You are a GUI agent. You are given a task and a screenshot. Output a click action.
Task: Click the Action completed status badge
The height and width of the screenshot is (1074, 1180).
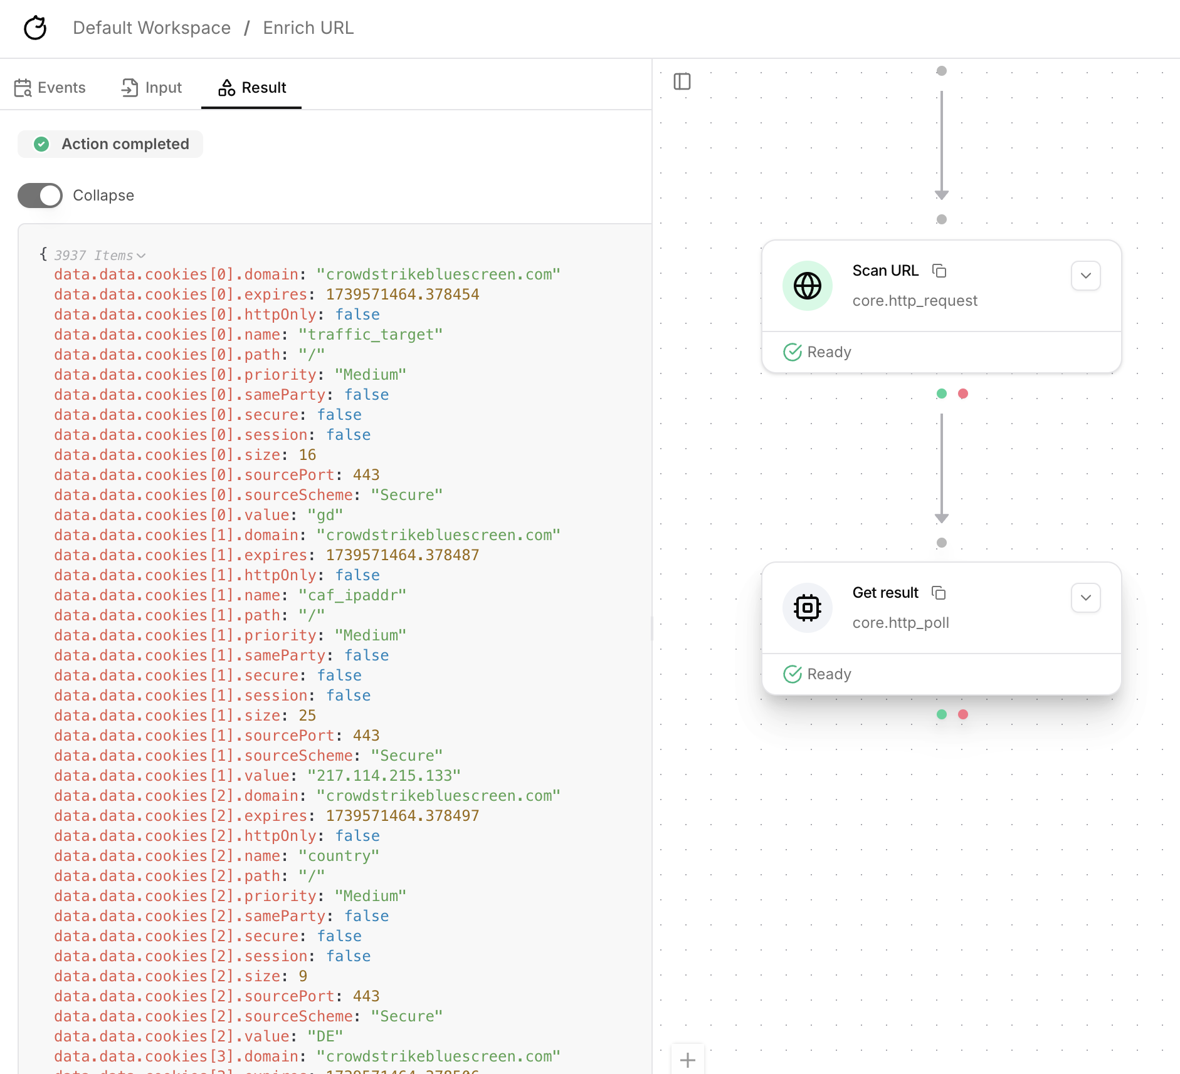[x=110, y=144]
